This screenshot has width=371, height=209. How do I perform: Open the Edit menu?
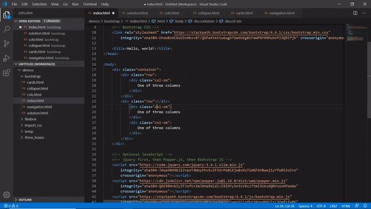point(24,4)
